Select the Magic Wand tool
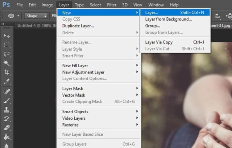The image size is (232, 148). (7, 63)
